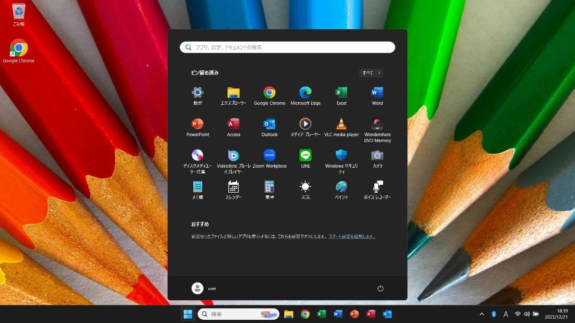Viewport: 575px width, 323px height.
Task: Launch the カメラ app
Action: [x=376, y=155]
